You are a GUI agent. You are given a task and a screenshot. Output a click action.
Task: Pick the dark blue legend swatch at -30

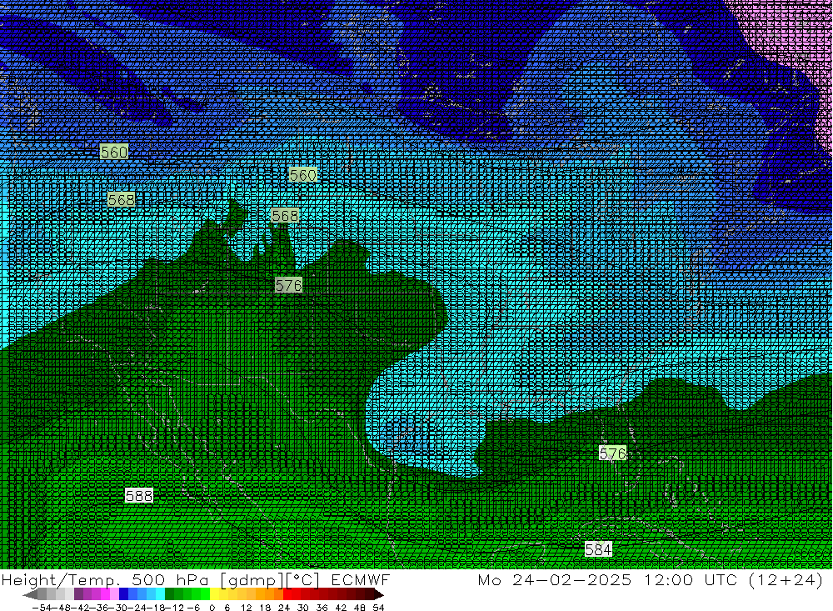[123, 594]
